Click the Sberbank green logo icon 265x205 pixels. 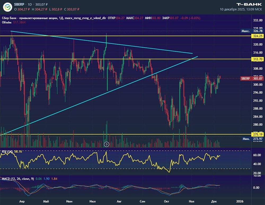tap(7, 7)
